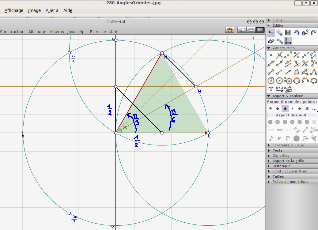Image resolution: width=318 pixels, height=230 pixels.
Task: Toggle the coordinate axes display icon
Action: pyautogui.click(x=288, y=41)
